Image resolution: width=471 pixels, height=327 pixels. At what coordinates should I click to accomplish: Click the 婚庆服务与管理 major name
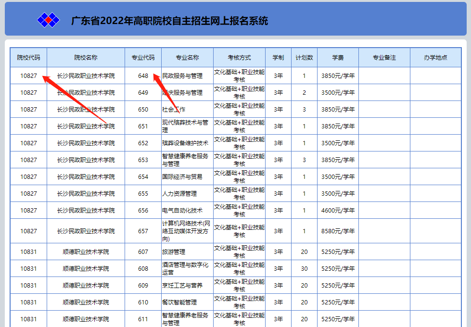tap(182, 92)
